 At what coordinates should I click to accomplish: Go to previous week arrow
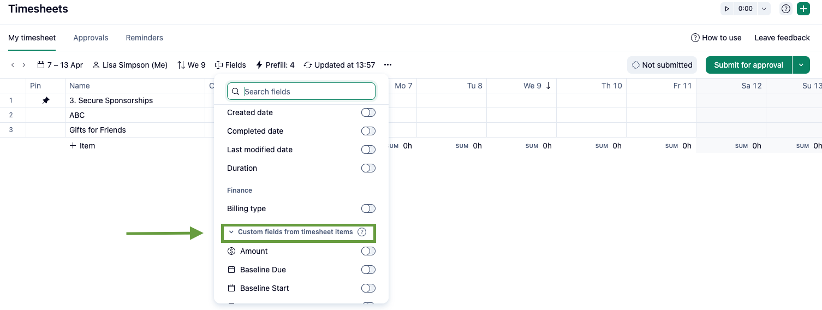[13, 65]
